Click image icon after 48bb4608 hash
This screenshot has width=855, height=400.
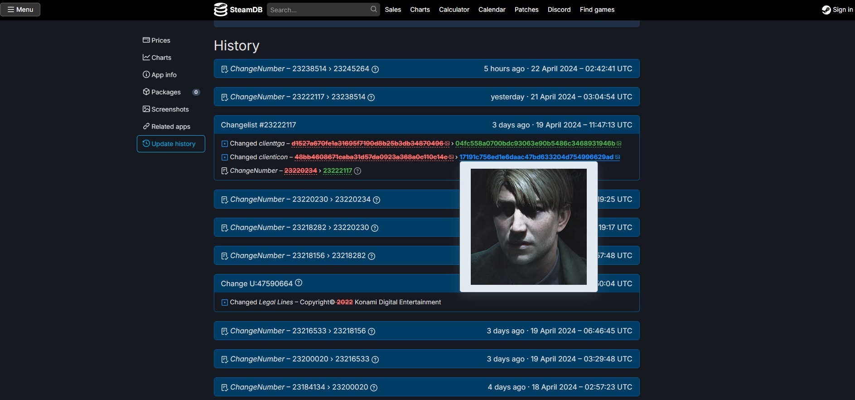coord(451,157)
